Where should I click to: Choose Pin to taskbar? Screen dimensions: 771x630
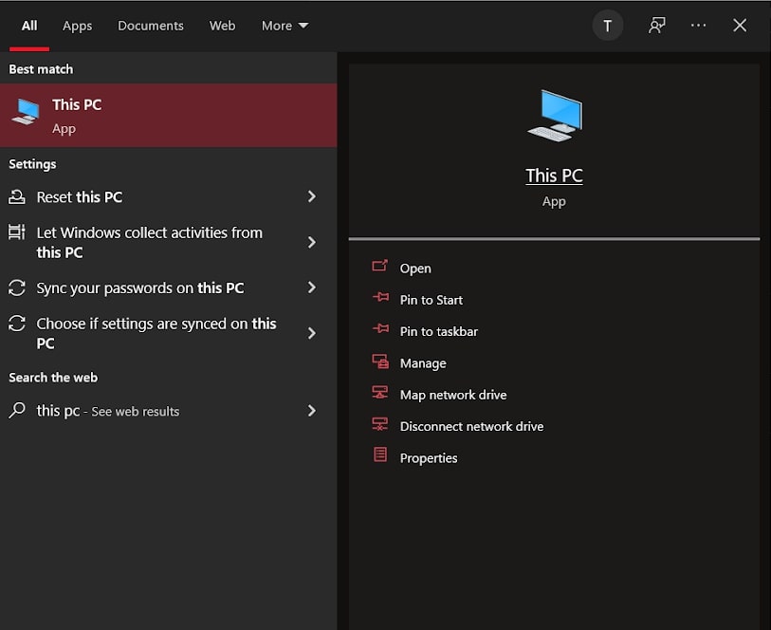tap(438, 331)
